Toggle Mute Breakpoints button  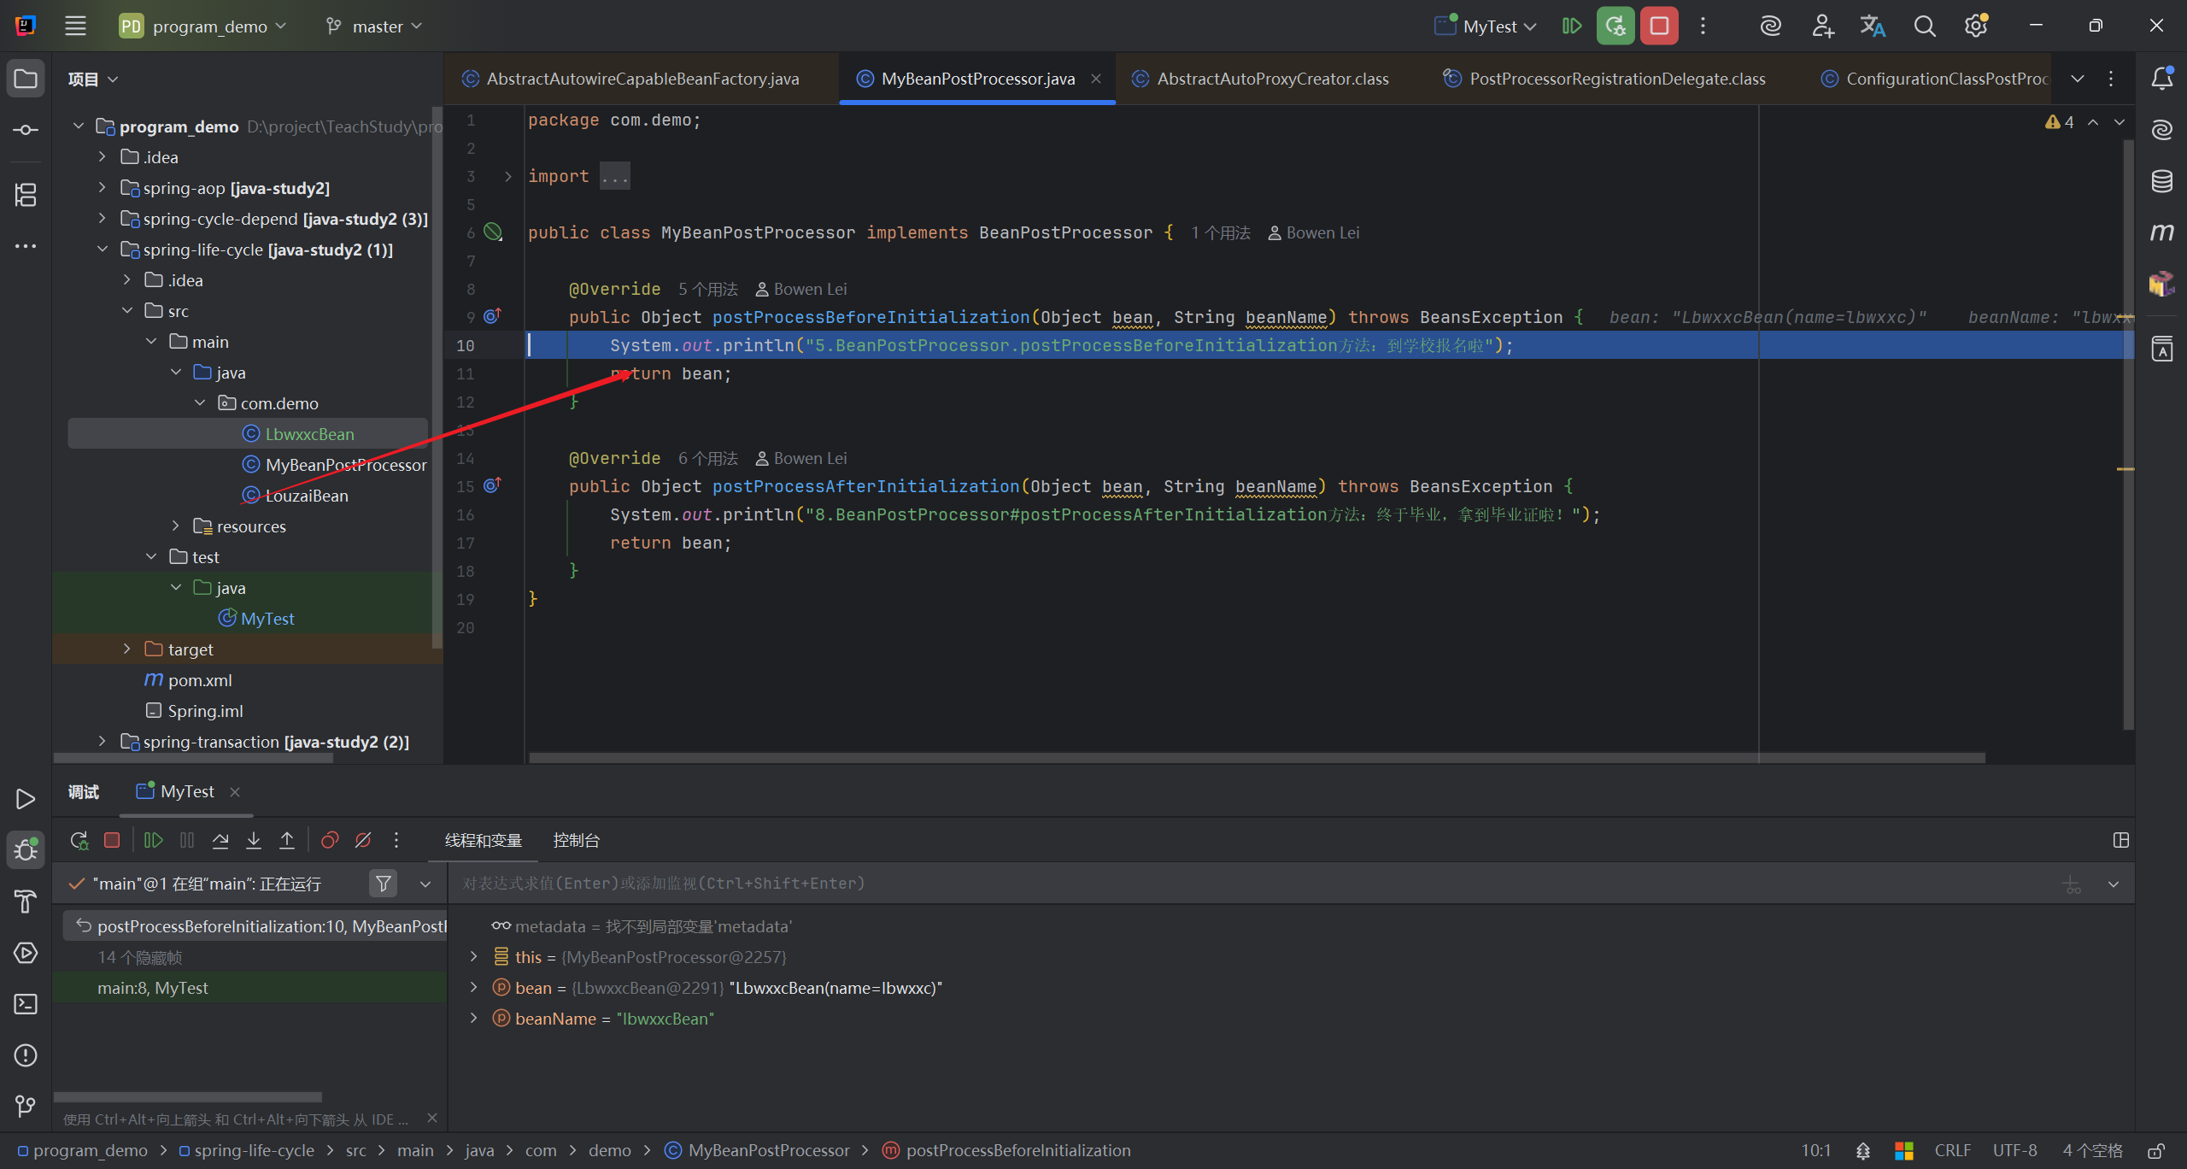tap(363, 841)
